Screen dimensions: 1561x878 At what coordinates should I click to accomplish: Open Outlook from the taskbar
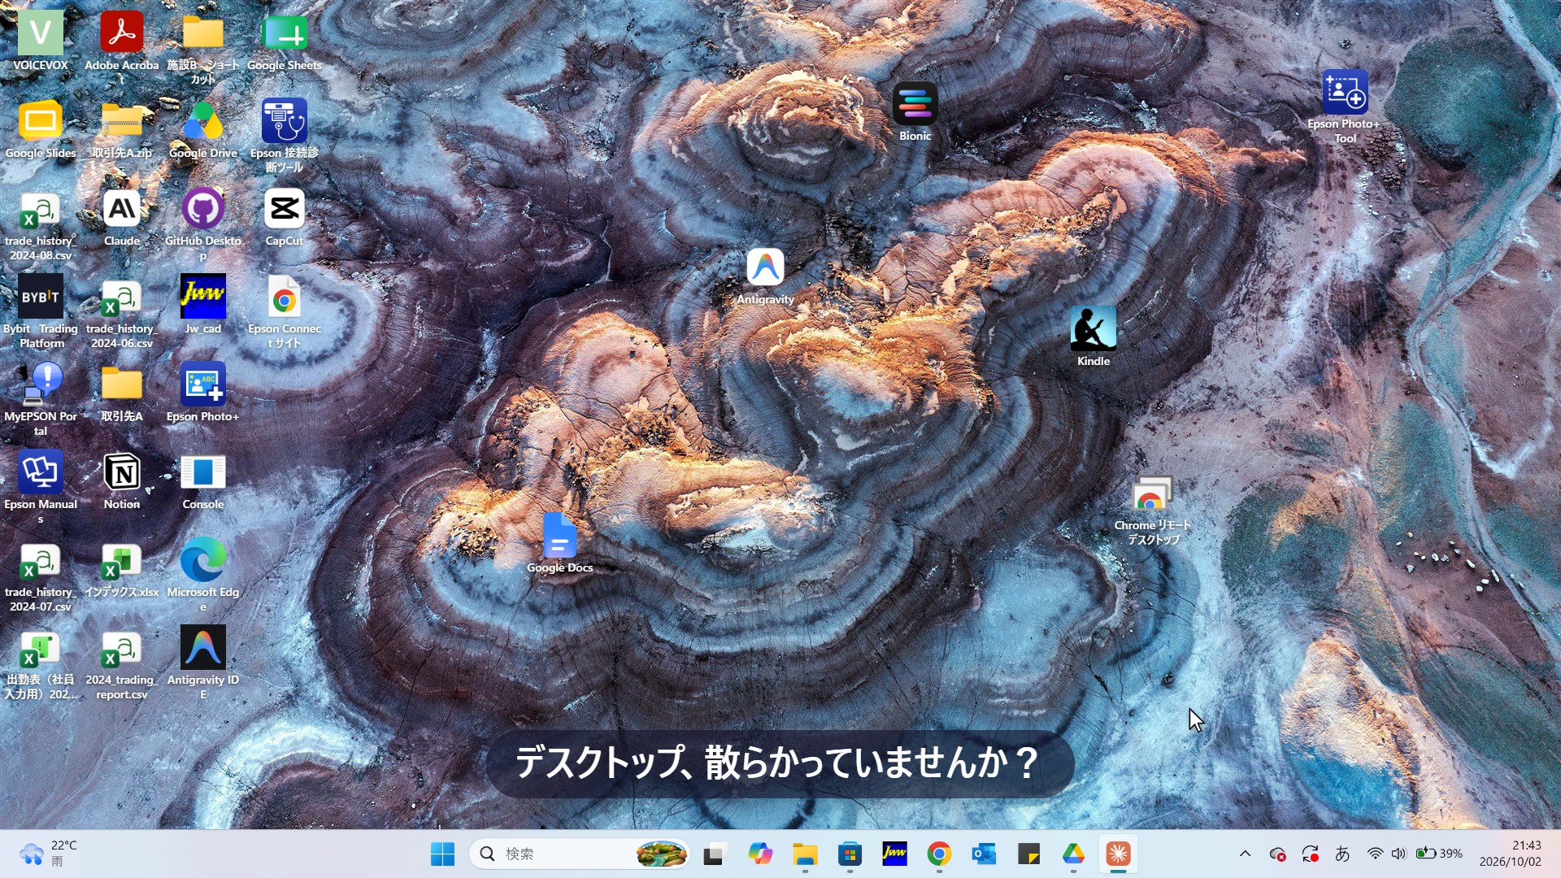click(984, 854)
